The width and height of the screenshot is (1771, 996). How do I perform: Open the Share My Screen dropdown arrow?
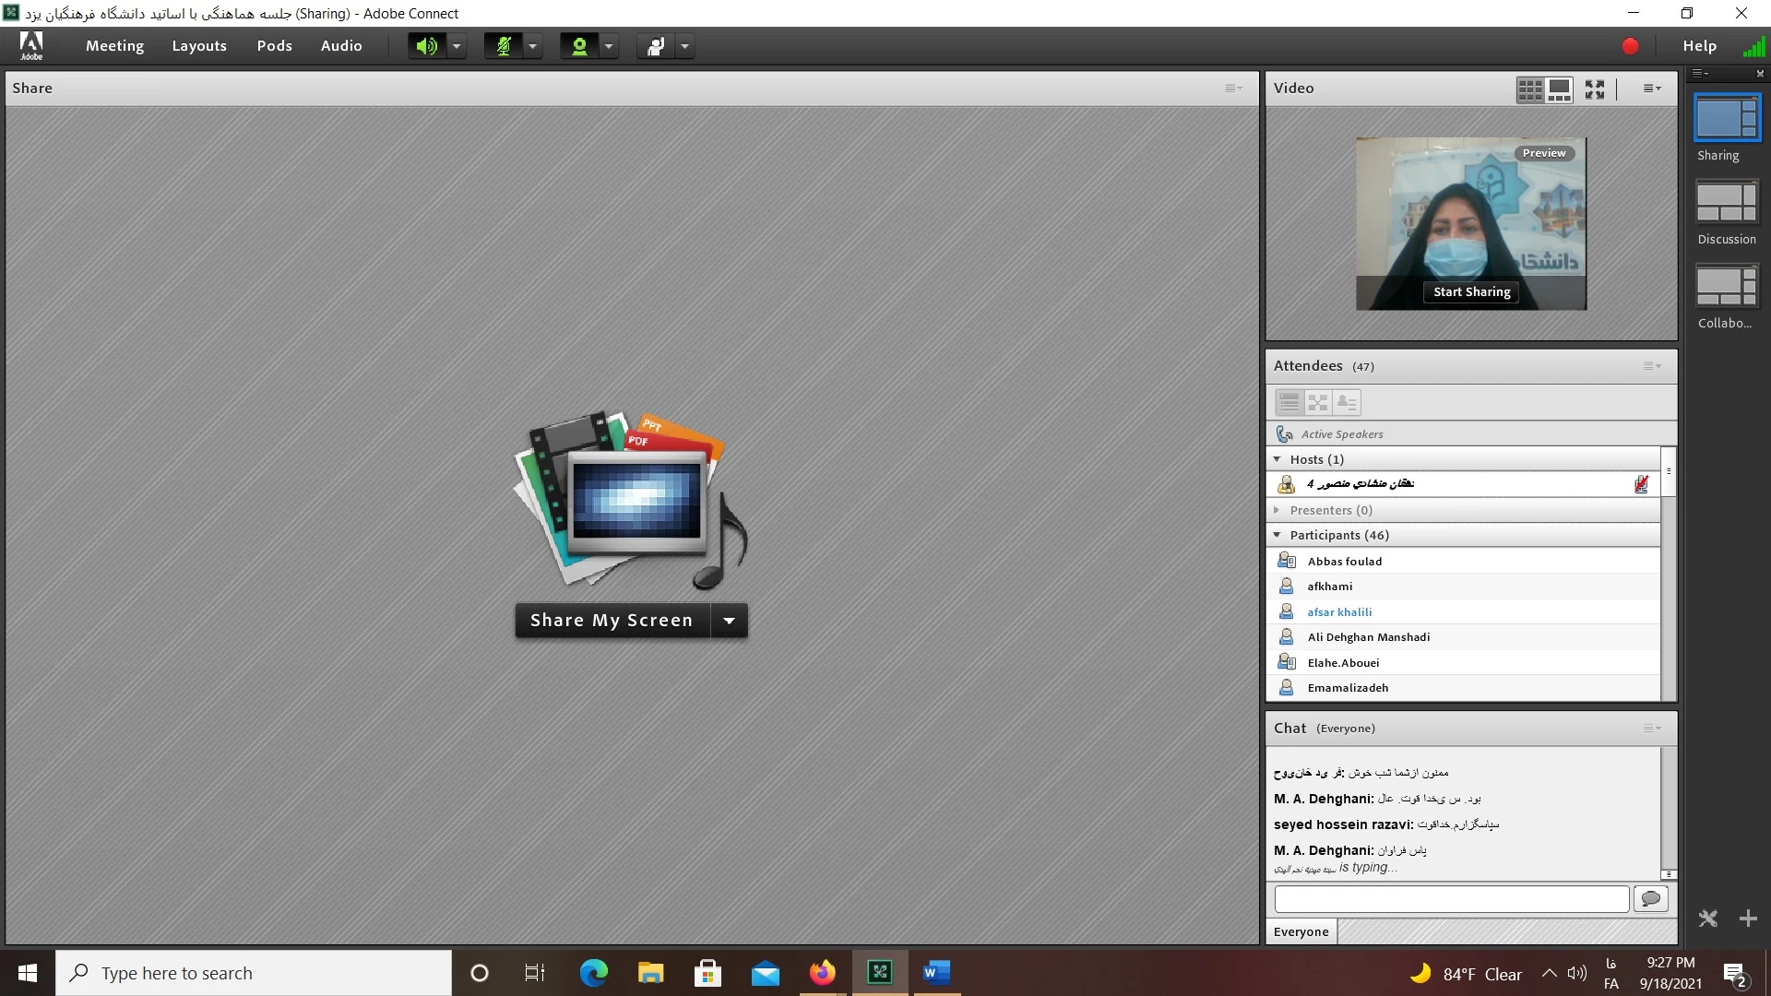(x=730, y=621)
